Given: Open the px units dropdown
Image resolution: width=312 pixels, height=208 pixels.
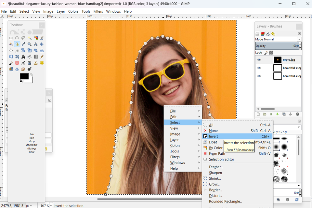Looking at the screenshot, I should 29,206.
